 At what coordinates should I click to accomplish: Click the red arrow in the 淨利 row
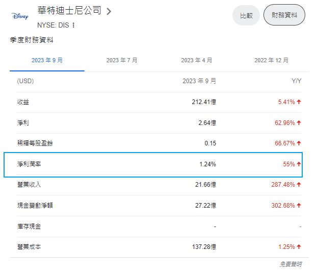click(x=299, y=123)
